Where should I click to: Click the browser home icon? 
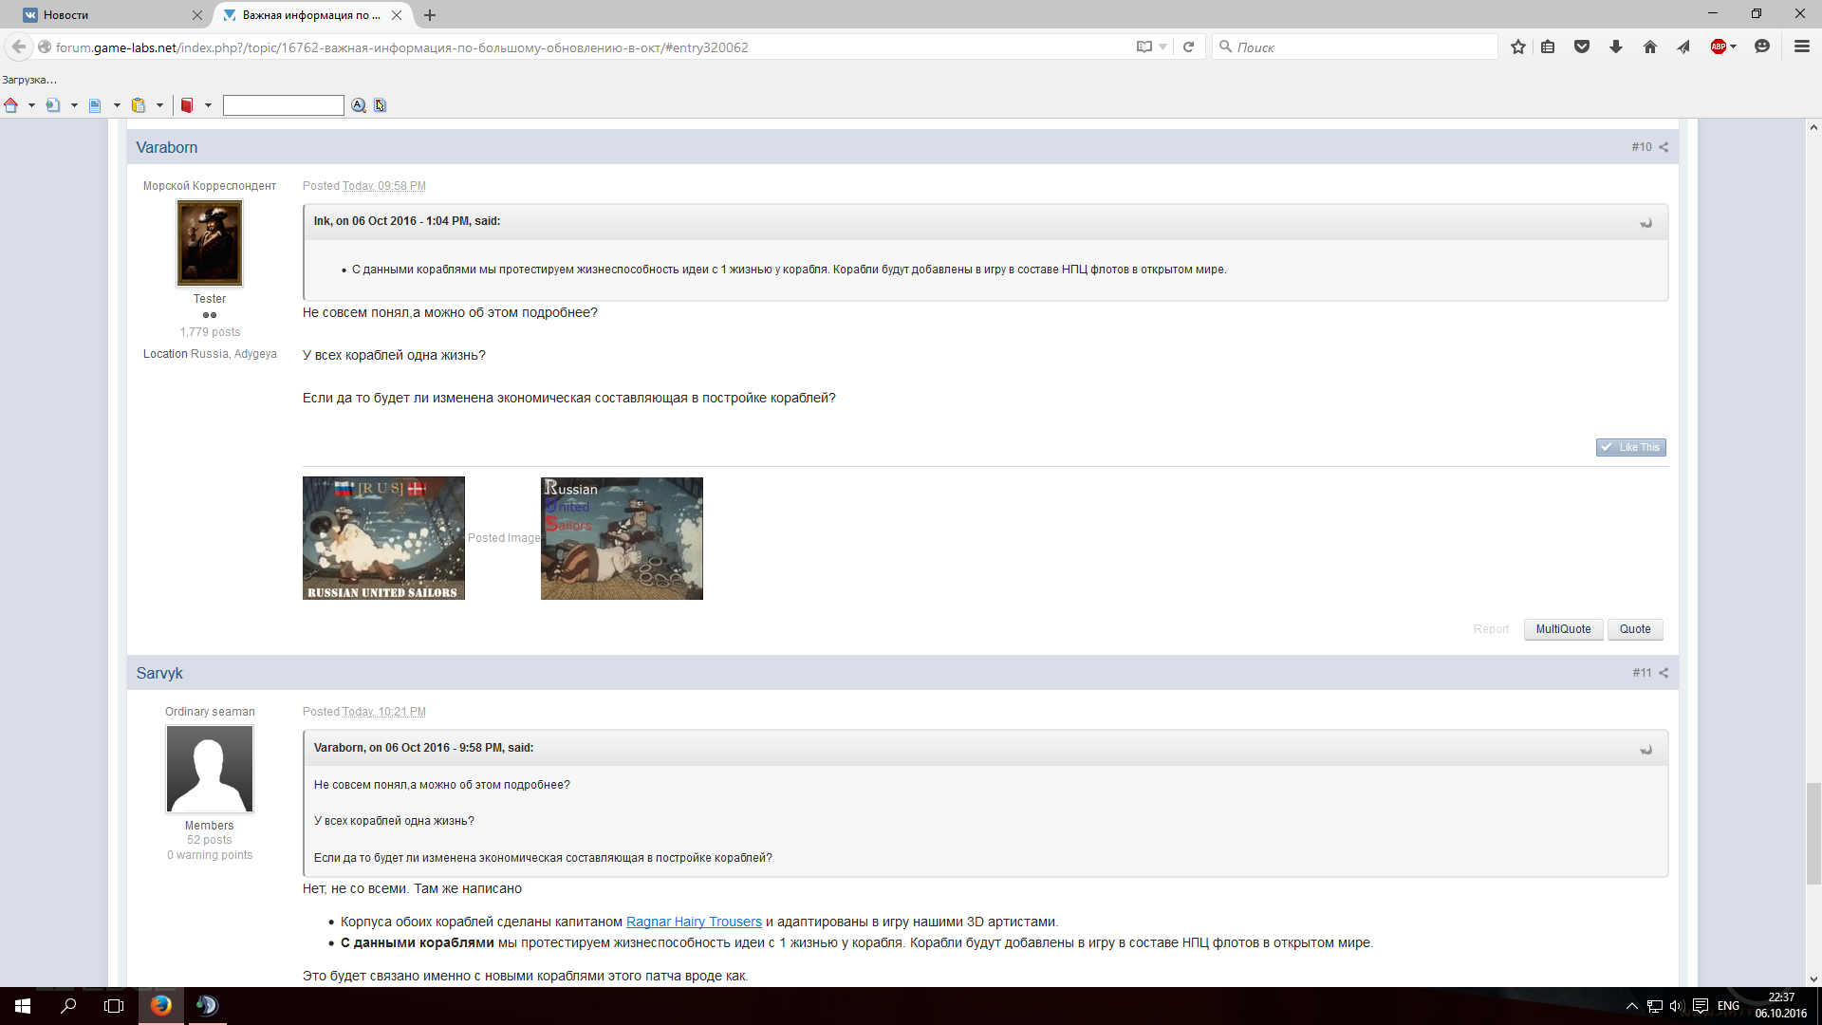(x=1650, y=47)
